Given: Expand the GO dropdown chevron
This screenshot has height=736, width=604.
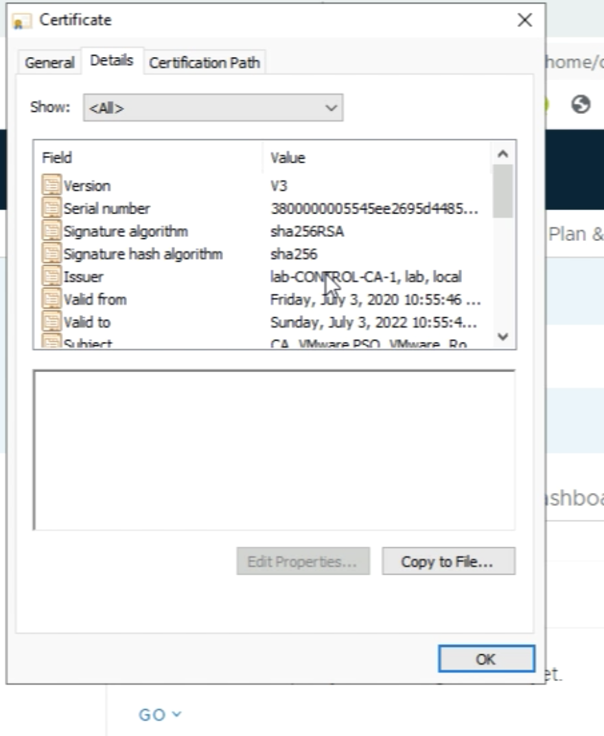Looking at the screenshot, I should [176, 715].
